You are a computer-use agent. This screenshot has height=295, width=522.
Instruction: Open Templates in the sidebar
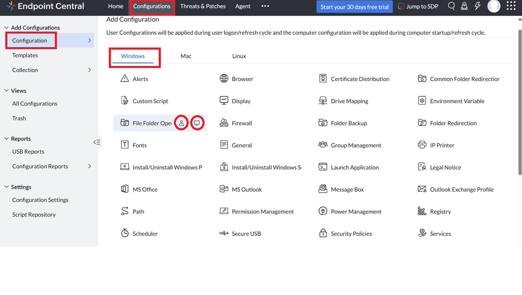pyautogui.click(x=25, y=55)
